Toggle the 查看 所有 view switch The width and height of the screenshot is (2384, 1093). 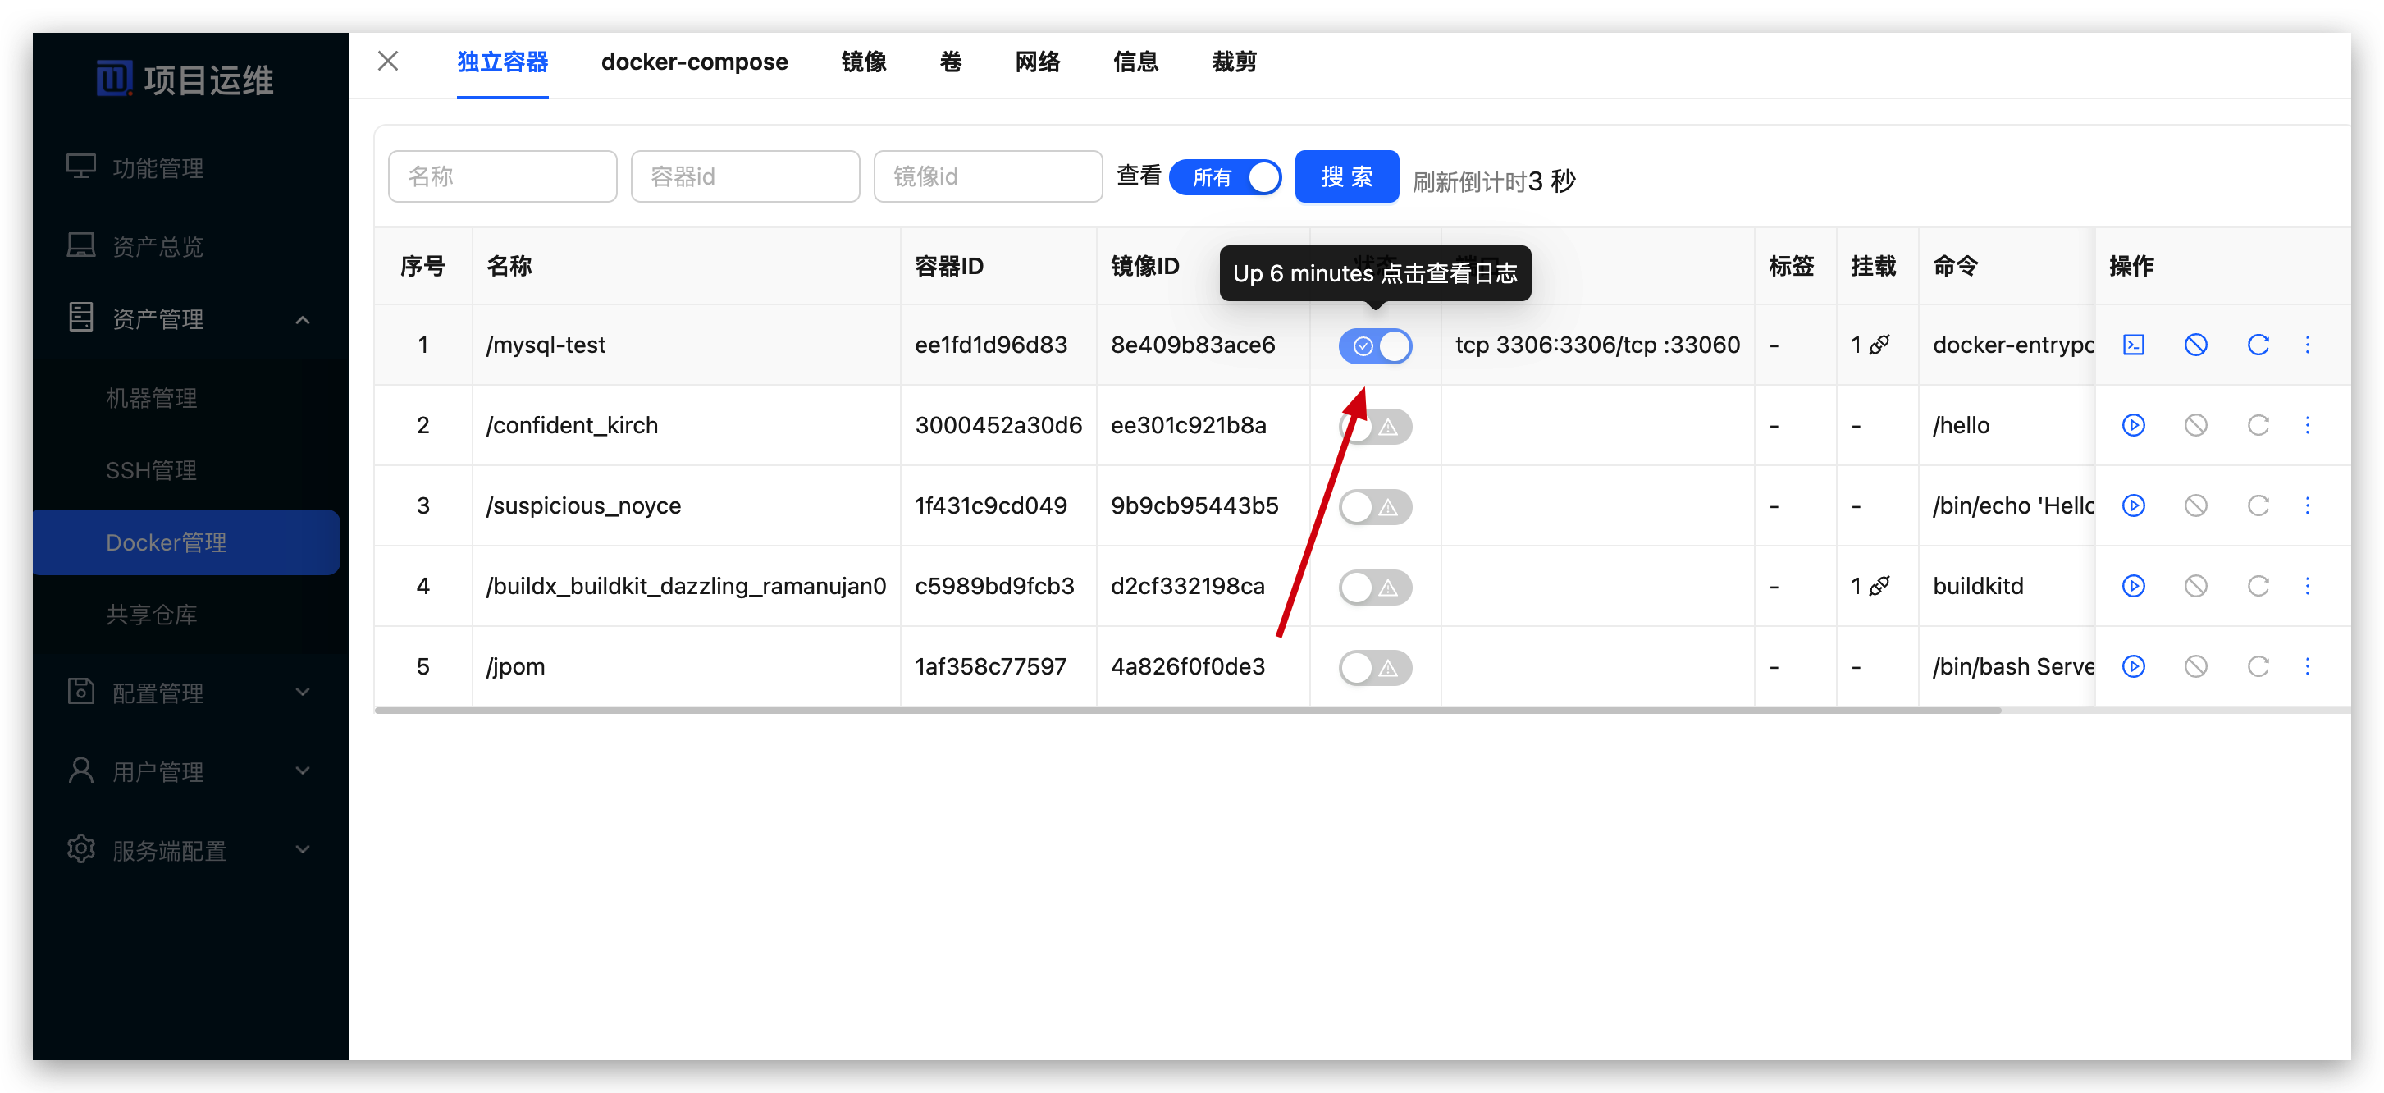coord(1226,176)
